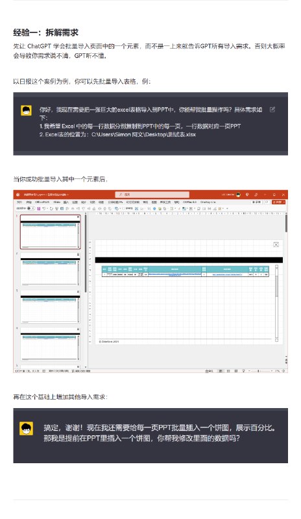Viewport: 301px width, 519px height.
Task: Click the user avatar in the Excel request message
Action: pyautogui.click(x=27, y=110)
